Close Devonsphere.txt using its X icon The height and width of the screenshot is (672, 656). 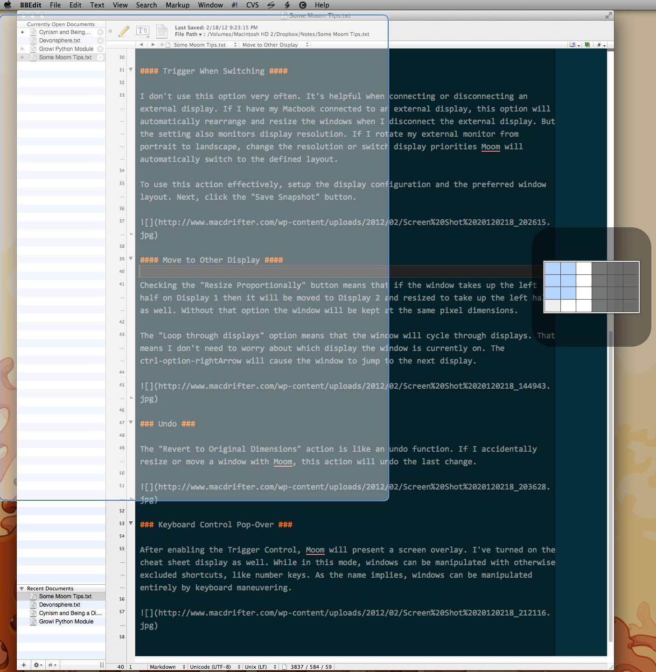(100, 41)
